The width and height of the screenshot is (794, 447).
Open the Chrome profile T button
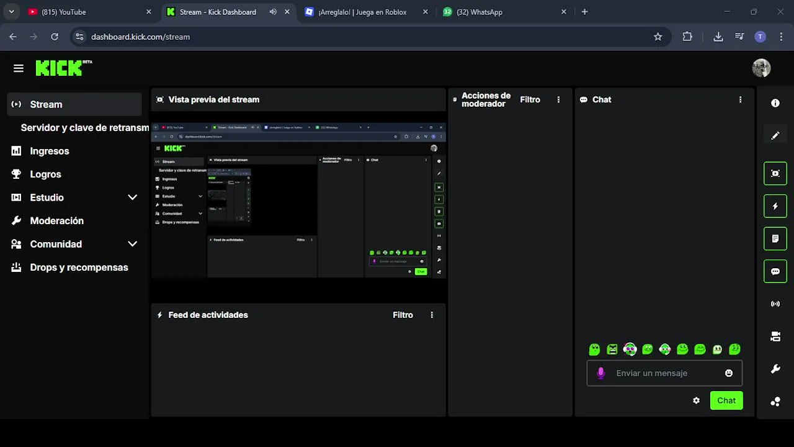pos(761,37)
